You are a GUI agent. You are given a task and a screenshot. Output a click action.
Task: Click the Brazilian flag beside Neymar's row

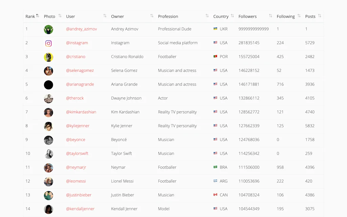[x=215, y=167]
